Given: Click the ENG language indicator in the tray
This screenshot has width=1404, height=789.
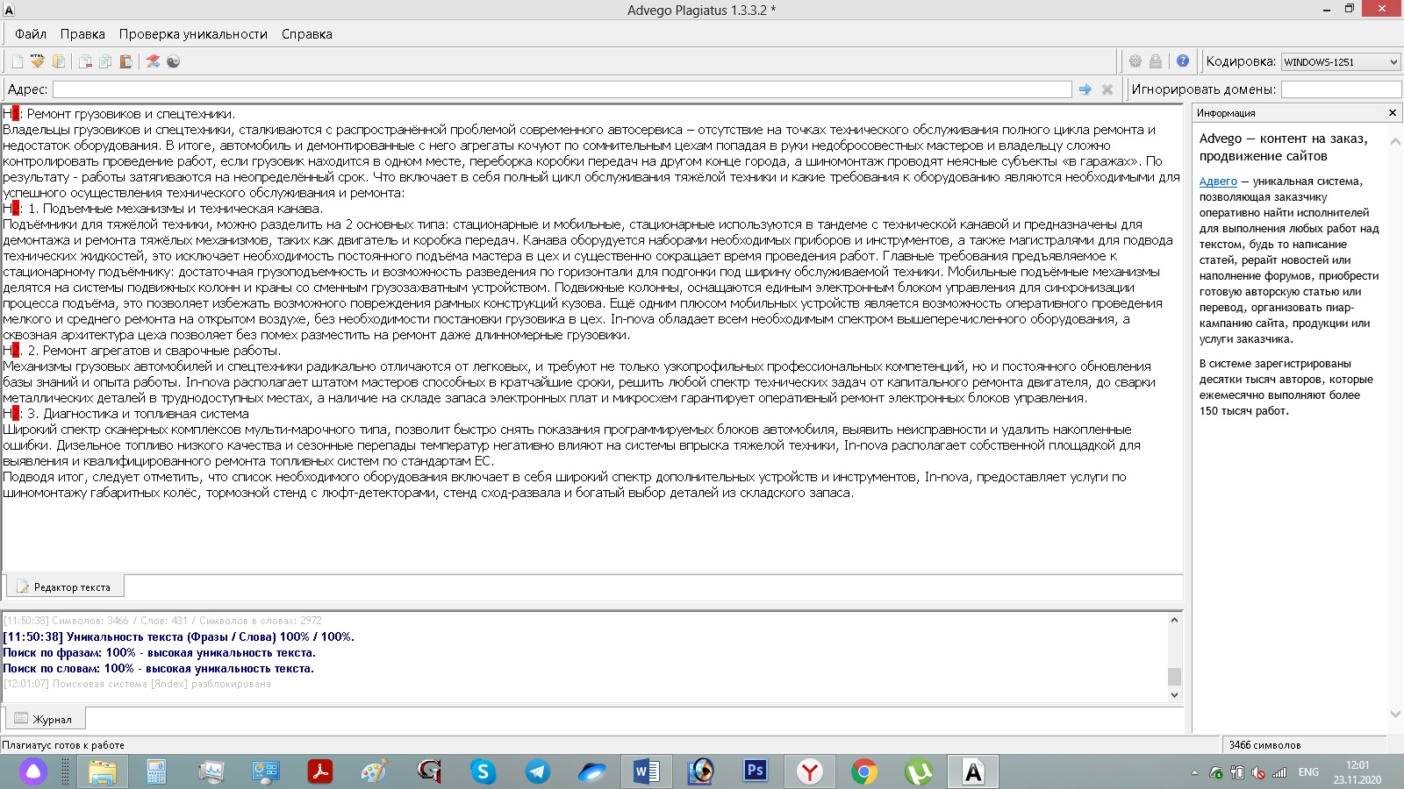Looking at the screenshot, I should point(1308,772).
